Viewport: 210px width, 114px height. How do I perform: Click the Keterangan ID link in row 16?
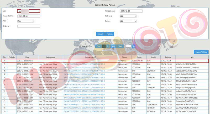(x=84, y=111)
